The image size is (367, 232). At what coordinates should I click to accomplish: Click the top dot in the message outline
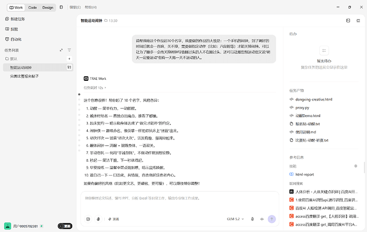pyautogui.click(x=79, y=94)
